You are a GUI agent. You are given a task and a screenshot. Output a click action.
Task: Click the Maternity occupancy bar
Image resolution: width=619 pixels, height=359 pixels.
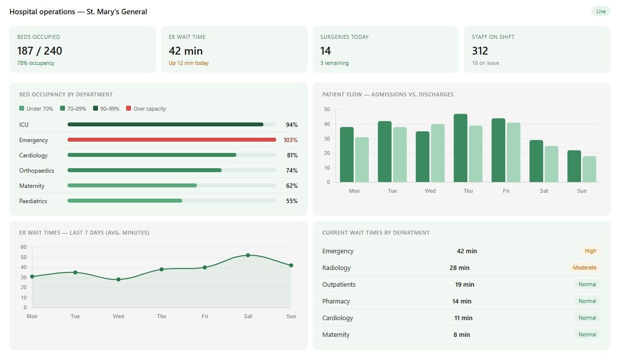coord(172,185)
